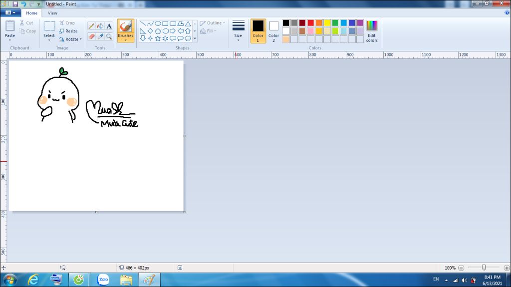Select the Magnifier tool

point(109,36)
